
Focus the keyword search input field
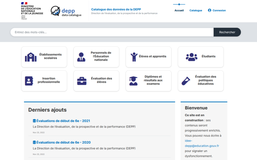(x=112, y=32)
